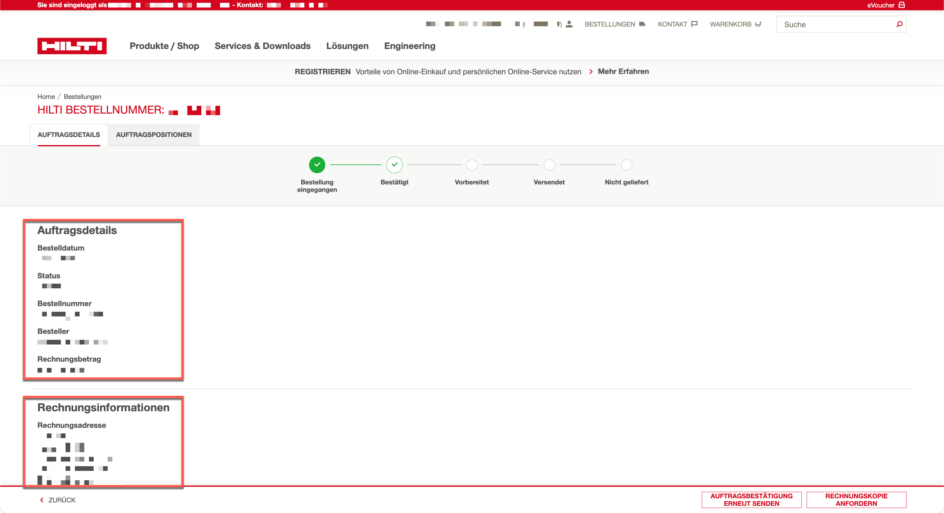
Task: Click the search magnifier icon
Action: (899, 24)
